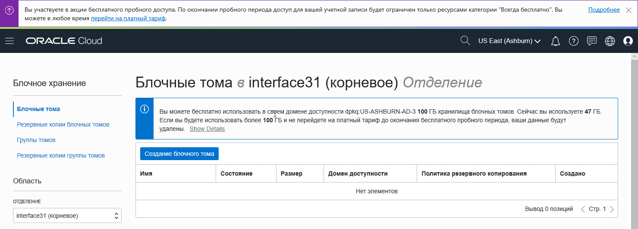Viewport: 638px width, 229px height.
Task: Open the Подробнее link in the banner
Action: (604, 10)
